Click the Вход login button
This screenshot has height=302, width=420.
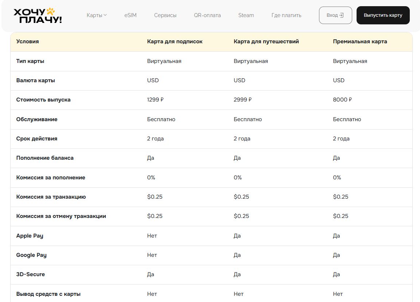point(335,15)
